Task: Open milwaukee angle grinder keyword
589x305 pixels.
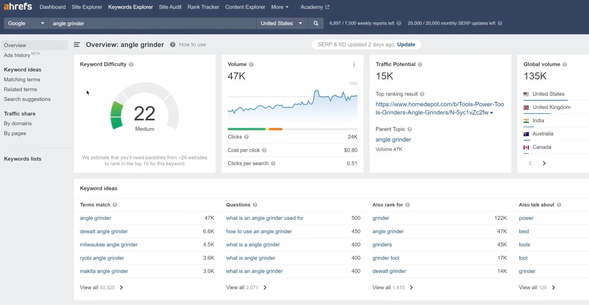Action: tap(108, 244)
